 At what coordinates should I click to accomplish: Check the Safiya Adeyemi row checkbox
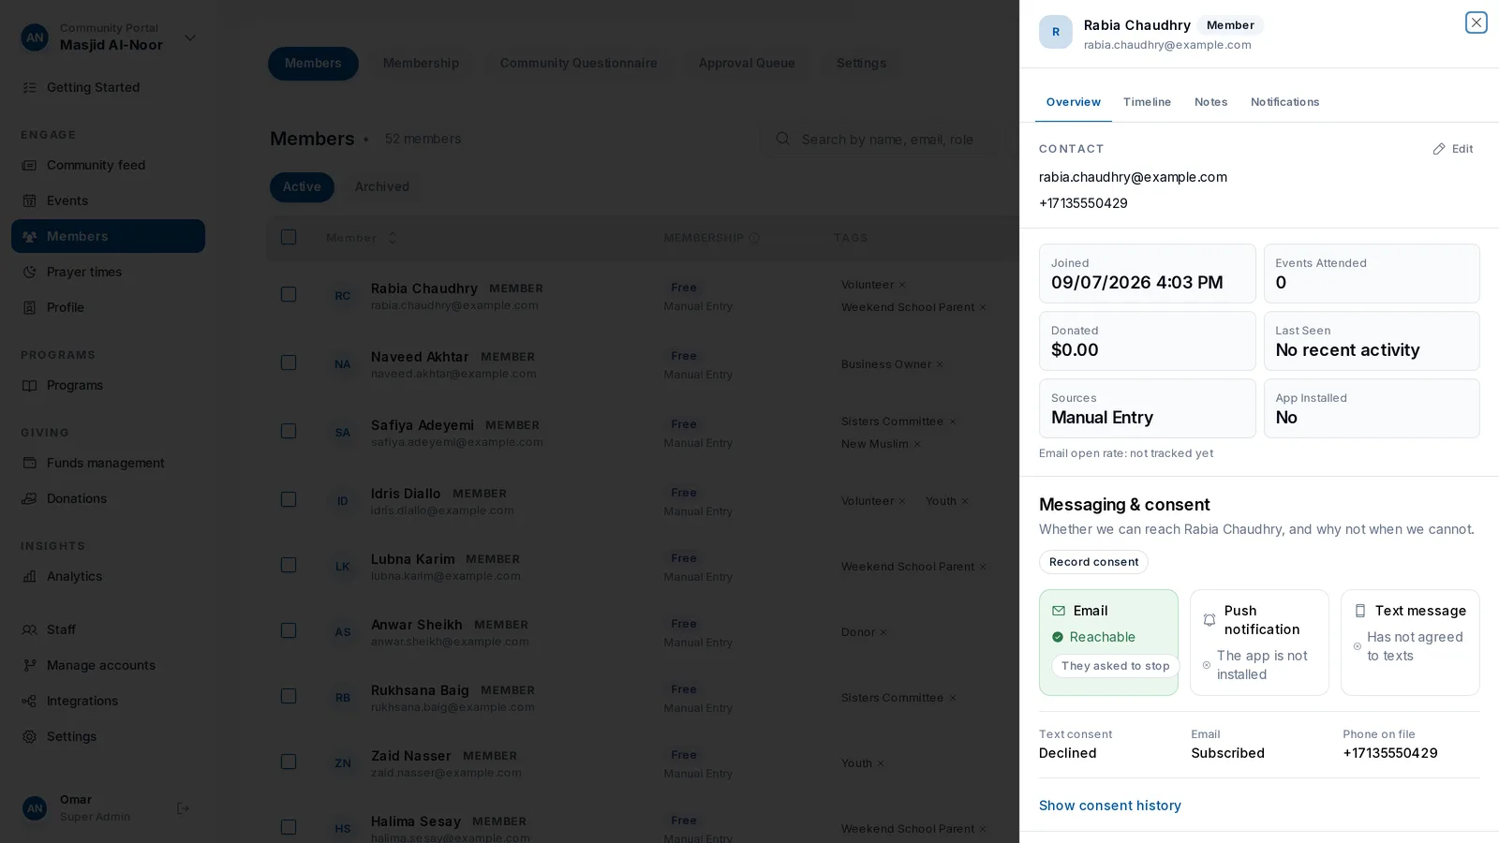pyautogui.click(x=289, y=431)
